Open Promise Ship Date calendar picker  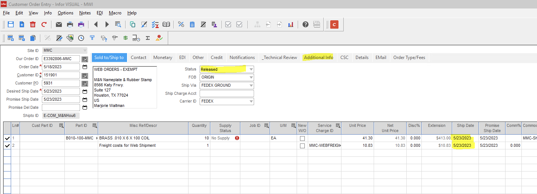point(85,100)
